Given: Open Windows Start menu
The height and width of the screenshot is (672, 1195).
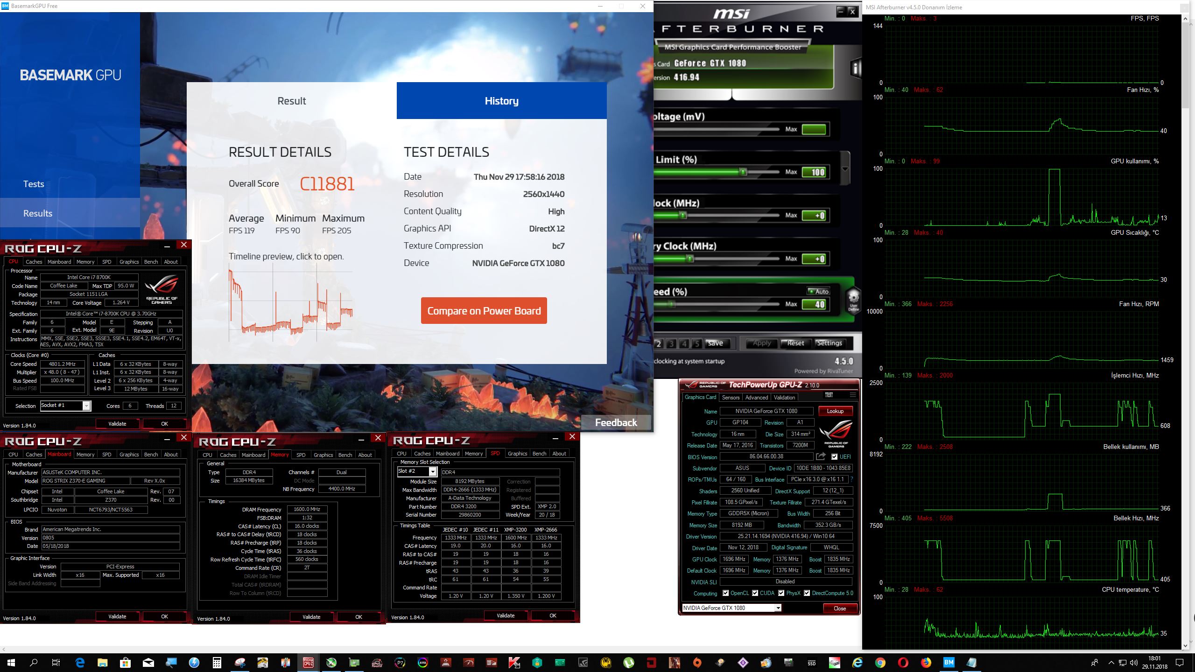Looking at the screenshot, I should 11,662.
